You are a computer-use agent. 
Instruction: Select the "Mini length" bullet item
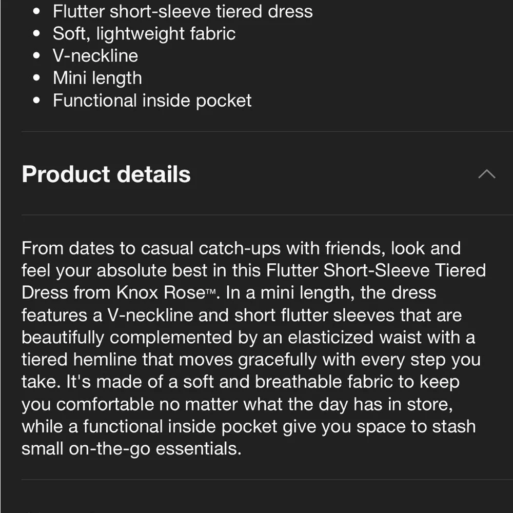(97, 78)
